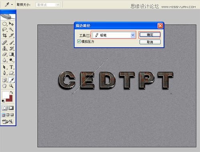Click the 工具(T) label in the dialog
This screenshot has width=200, height=152.
point(85,36)
